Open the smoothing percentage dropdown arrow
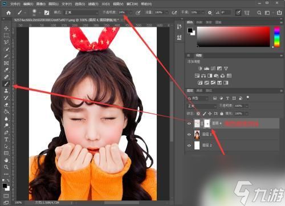 coord(203,13)
